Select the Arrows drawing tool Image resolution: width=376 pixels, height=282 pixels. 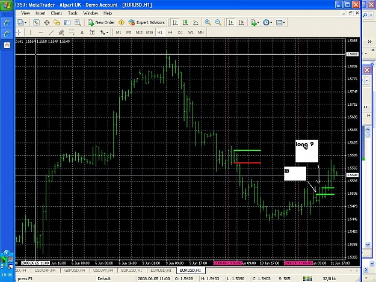[x=103, y=32]
